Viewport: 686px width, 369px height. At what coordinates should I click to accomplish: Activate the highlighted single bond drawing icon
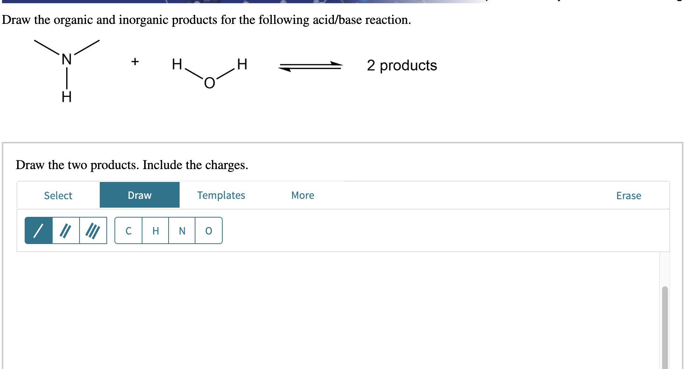[38, 231]
